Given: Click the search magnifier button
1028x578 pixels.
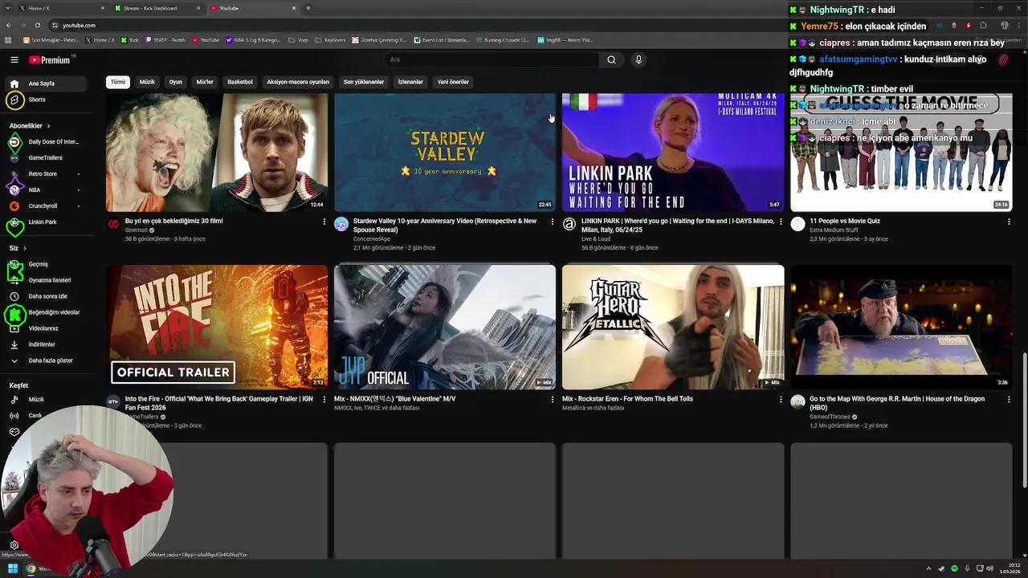Looking at the screenshot, I should pos(611,59).
